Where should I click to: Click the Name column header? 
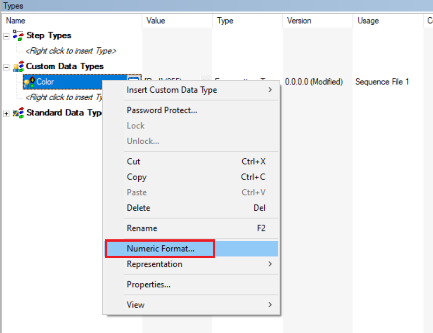point(16,21)
